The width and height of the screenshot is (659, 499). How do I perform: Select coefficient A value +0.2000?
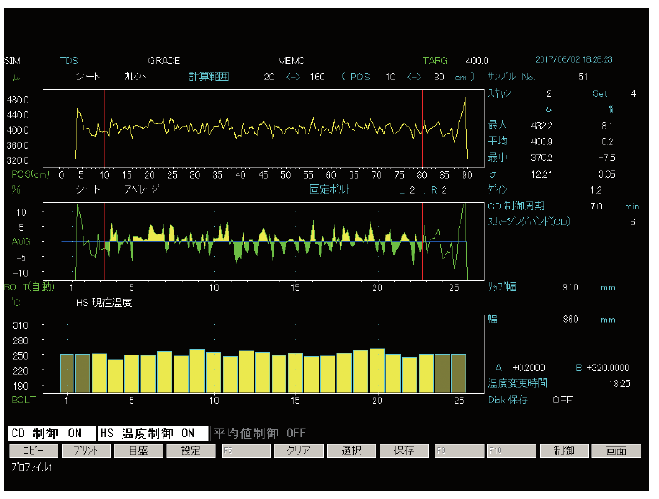coord(529,368)
